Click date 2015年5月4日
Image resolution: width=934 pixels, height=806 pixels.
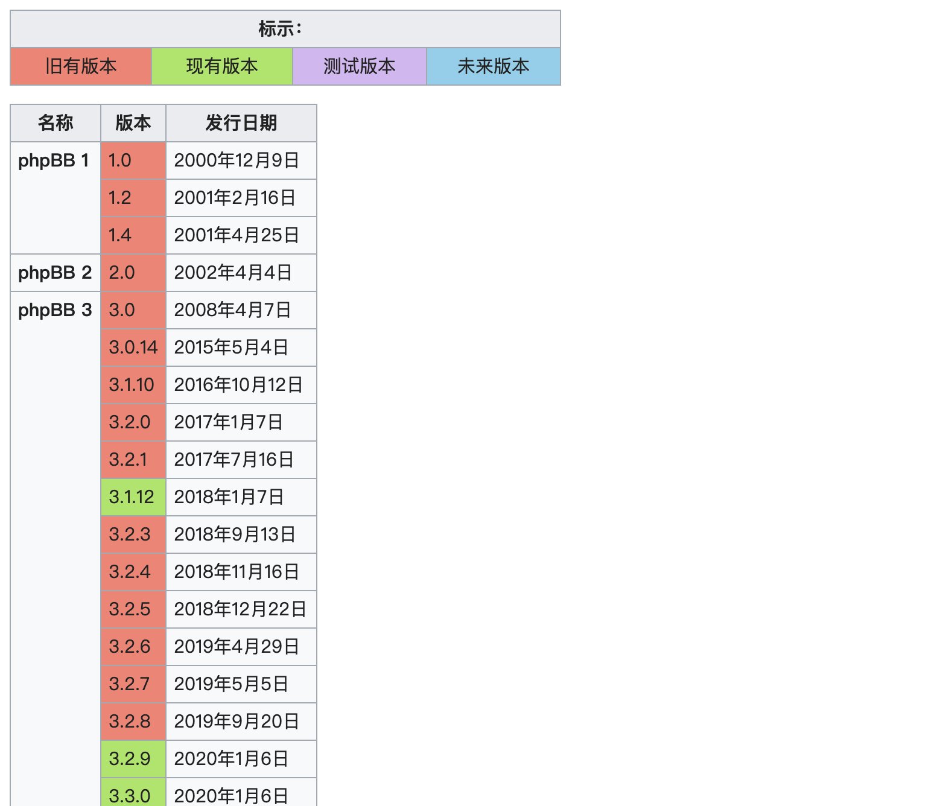(x=241, y=347)
